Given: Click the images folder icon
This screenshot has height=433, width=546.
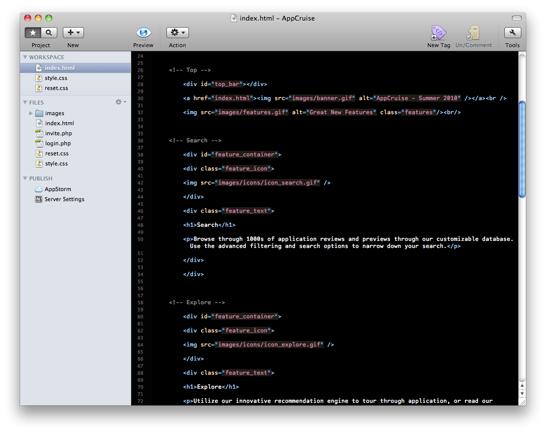Looking at the screenshot, I should pos(39,113).
